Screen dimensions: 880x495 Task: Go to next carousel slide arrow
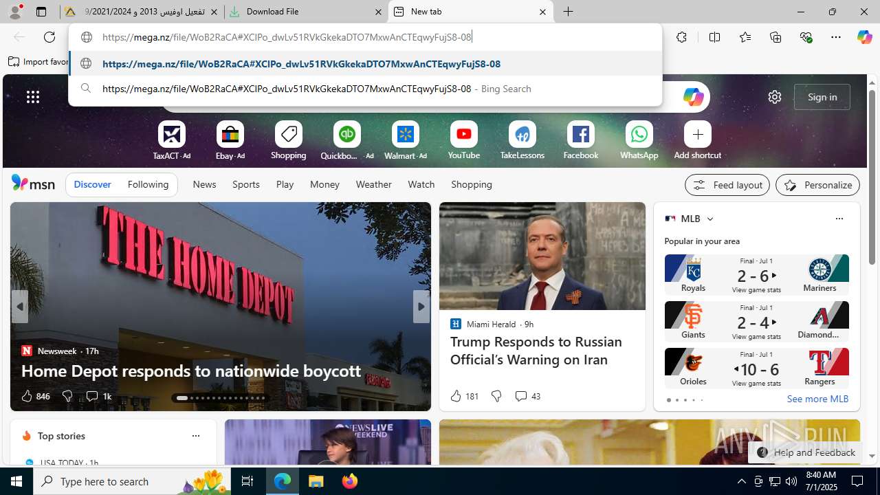pos(421,307)
